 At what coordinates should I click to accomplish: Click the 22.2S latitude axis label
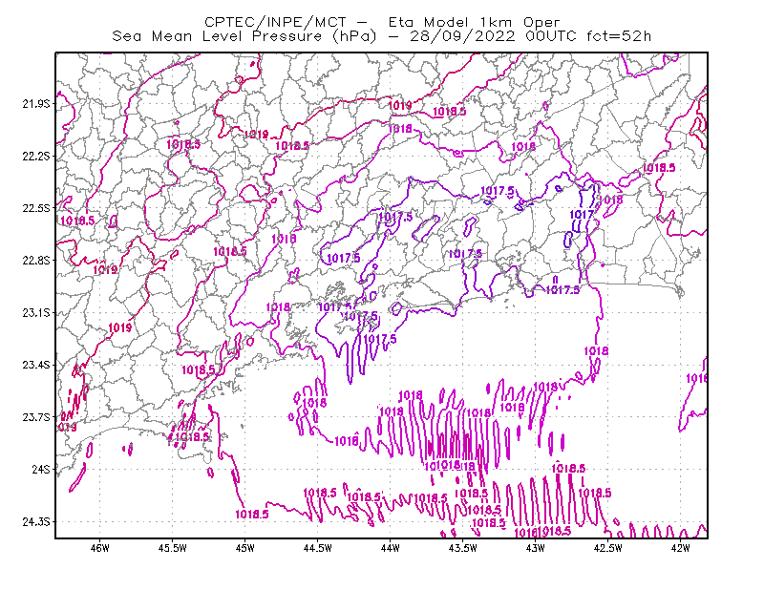(36, 156)
